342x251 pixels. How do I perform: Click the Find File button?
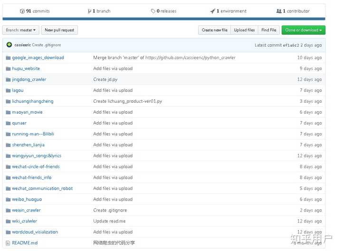pyautogui.click(x=269, y=30)
